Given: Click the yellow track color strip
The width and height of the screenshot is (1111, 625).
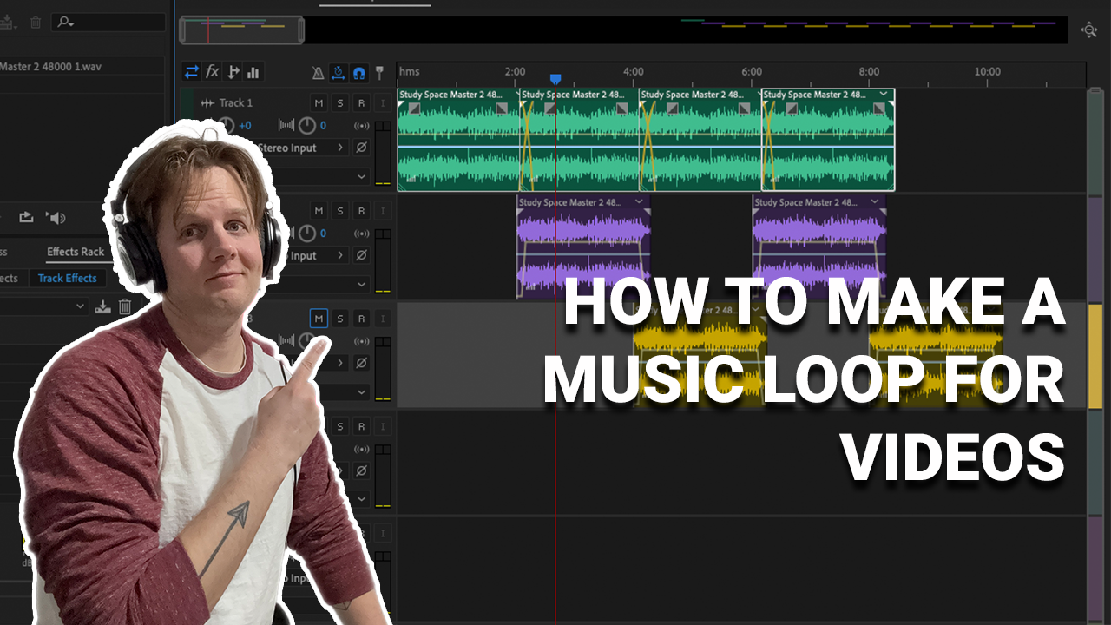Looking at the screenshot, I should point(1095,356).
